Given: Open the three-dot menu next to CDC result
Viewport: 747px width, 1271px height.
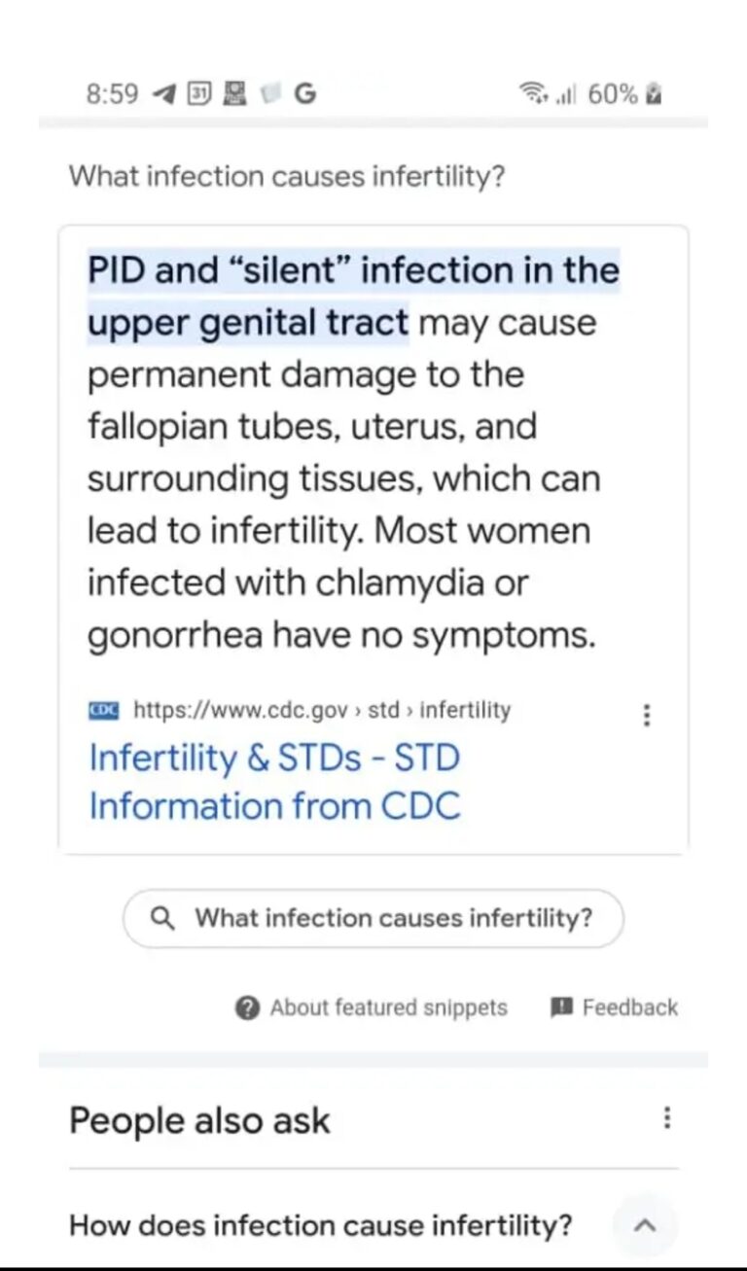Looking at the screenshot, I should [648, 716].
